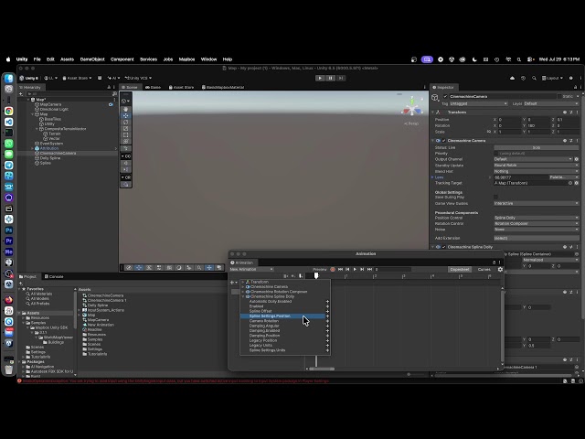Open the Rotation Control dropdown
The image size is (585, 439).
pyautogui.click(x=537, y=223)
